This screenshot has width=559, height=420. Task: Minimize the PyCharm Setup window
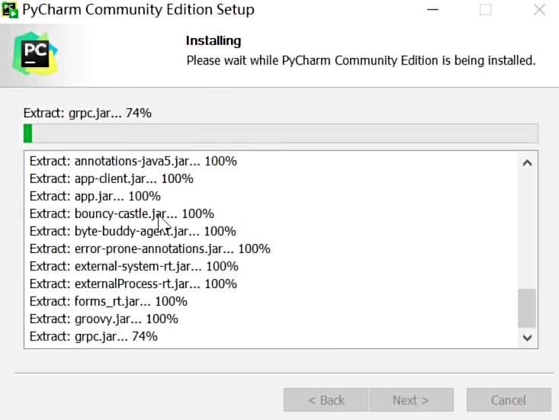click(431, 11)
